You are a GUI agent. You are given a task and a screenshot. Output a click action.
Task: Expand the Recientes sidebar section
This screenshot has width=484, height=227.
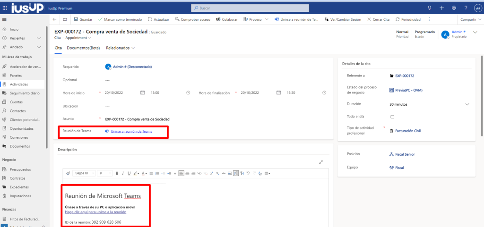tap(39, 38)
